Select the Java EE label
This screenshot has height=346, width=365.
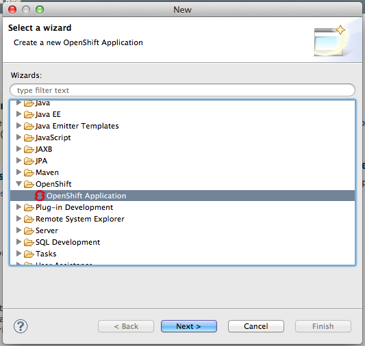[x=48, y=114]
